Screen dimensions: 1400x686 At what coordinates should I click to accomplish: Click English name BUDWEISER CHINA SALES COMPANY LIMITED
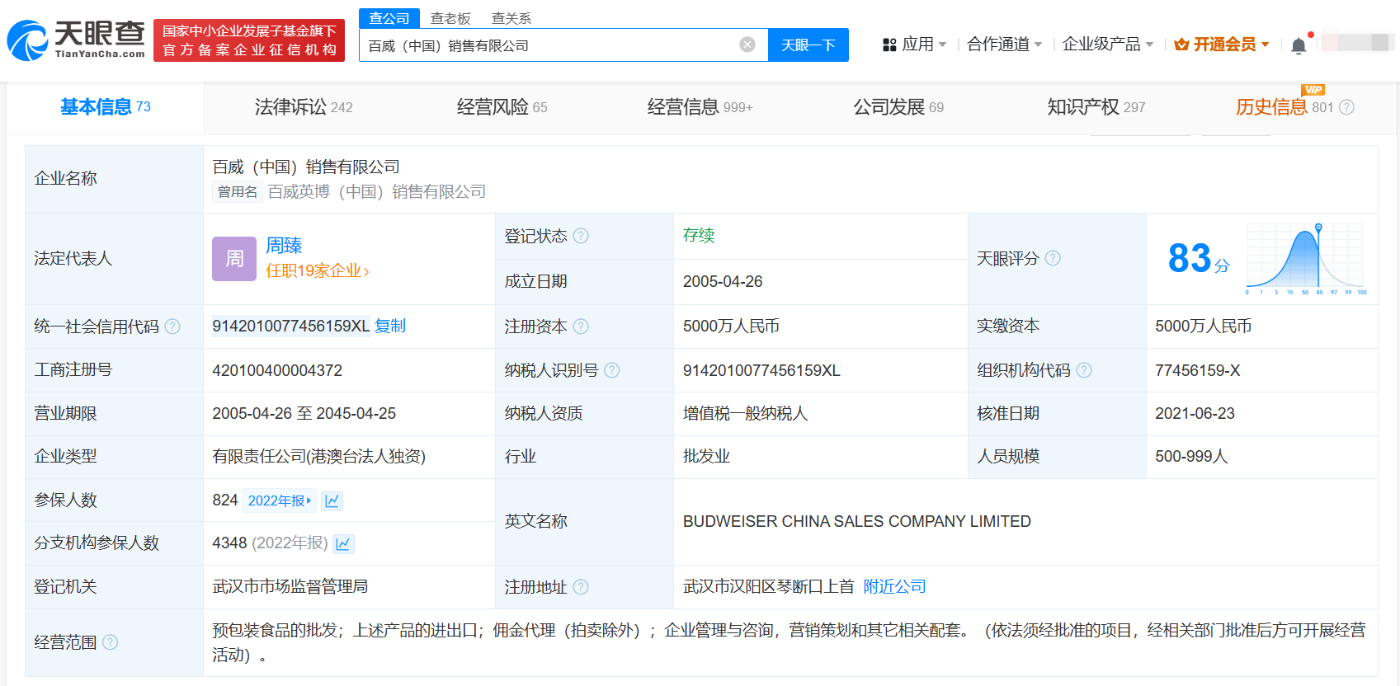857,522
